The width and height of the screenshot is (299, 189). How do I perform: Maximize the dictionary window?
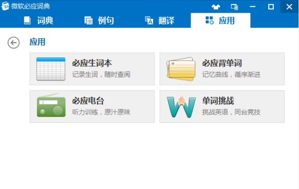271,7
